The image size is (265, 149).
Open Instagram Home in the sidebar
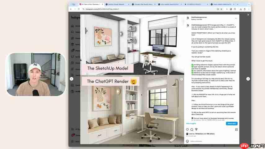73,26
